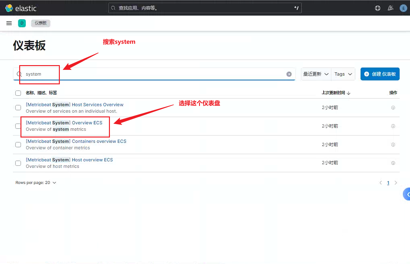This screenshot has height=264, width=410.
Task: Open the newsfeed celebration icon
Action: coord(390,8)
